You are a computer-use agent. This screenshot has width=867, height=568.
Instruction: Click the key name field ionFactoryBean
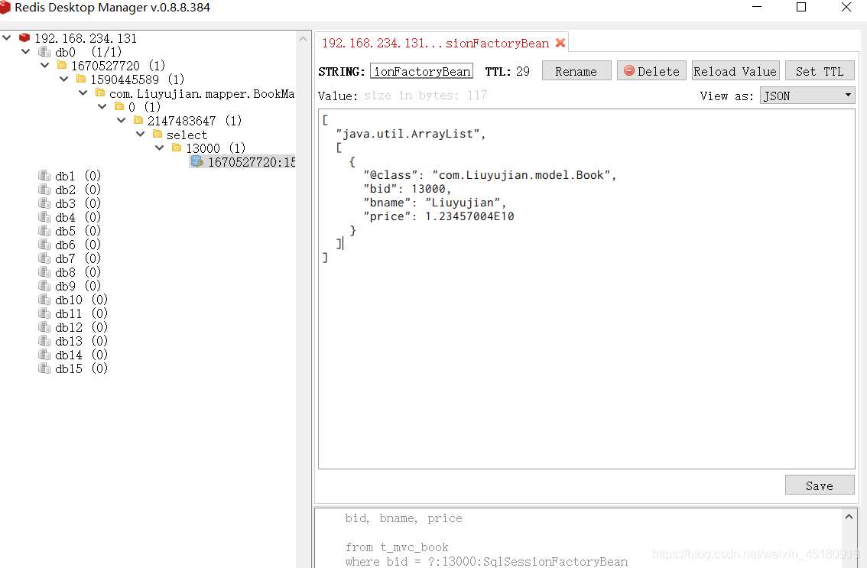pos(421,71)
